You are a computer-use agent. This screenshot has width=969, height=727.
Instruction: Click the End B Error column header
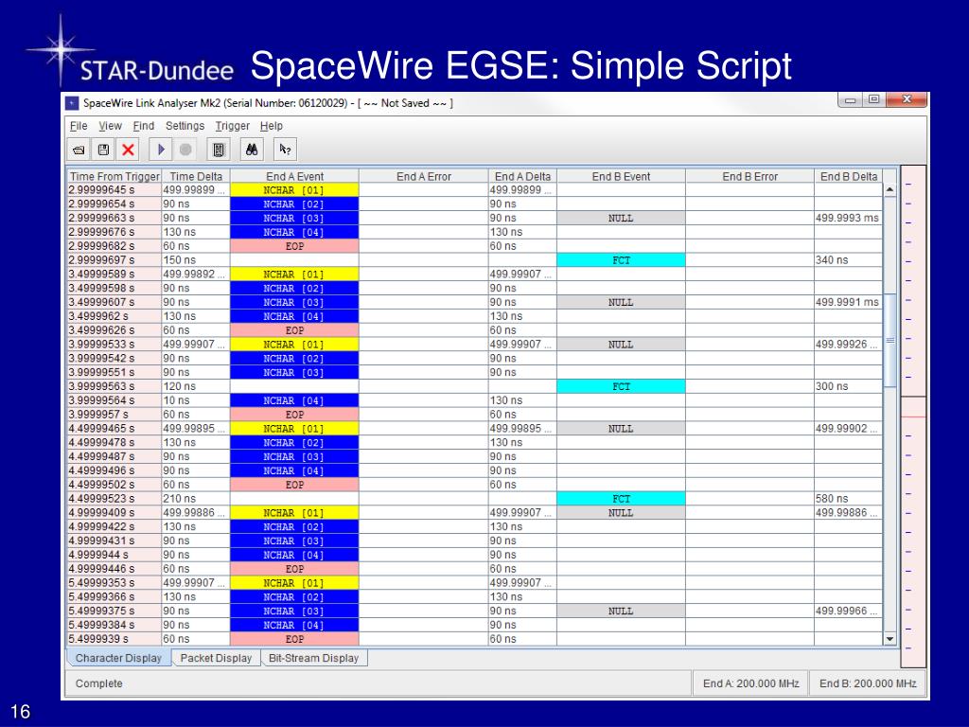point(750,176)
